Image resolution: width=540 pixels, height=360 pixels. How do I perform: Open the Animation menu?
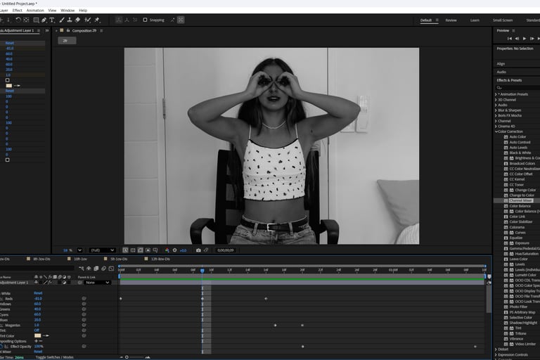click(x=35, y=11)
